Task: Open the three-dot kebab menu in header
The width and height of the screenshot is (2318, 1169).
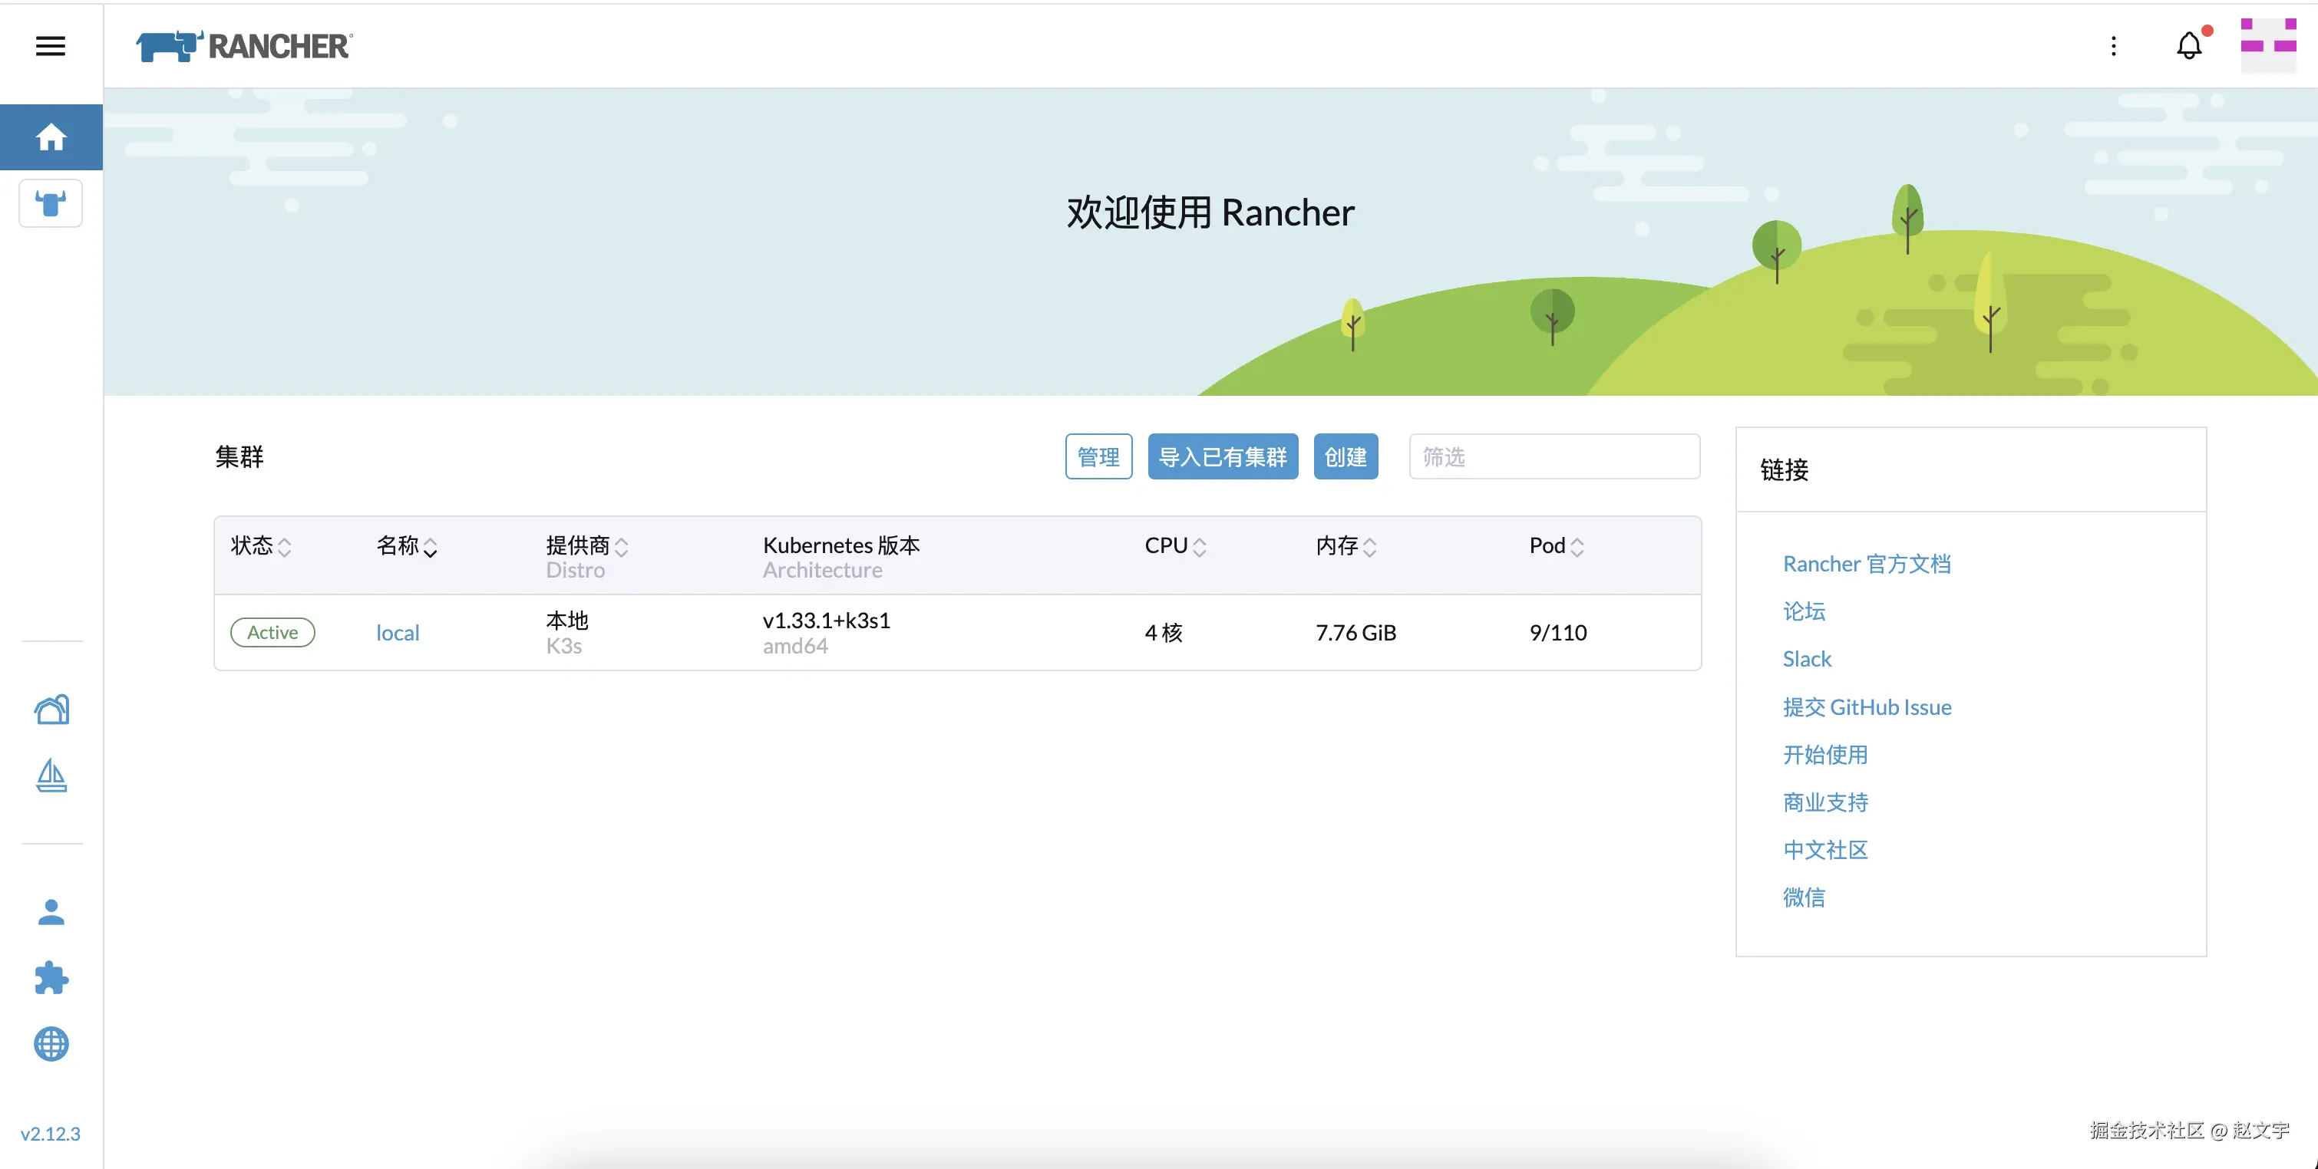Action: [2114, 46]
